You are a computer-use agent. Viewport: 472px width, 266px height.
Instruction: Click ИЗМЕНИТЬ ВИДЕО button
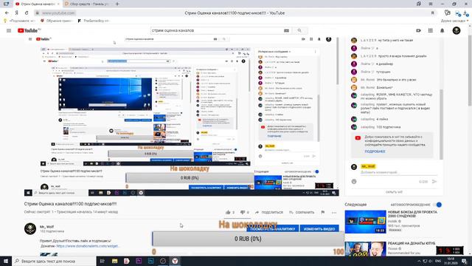pyautogui.click(x=319, y=228)
